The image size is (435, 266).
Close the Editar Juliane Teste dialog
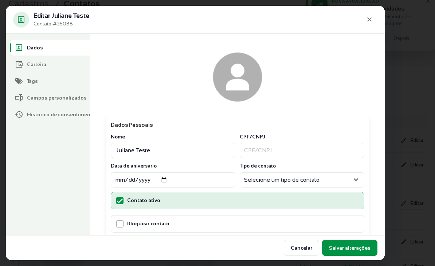(369, 19)
